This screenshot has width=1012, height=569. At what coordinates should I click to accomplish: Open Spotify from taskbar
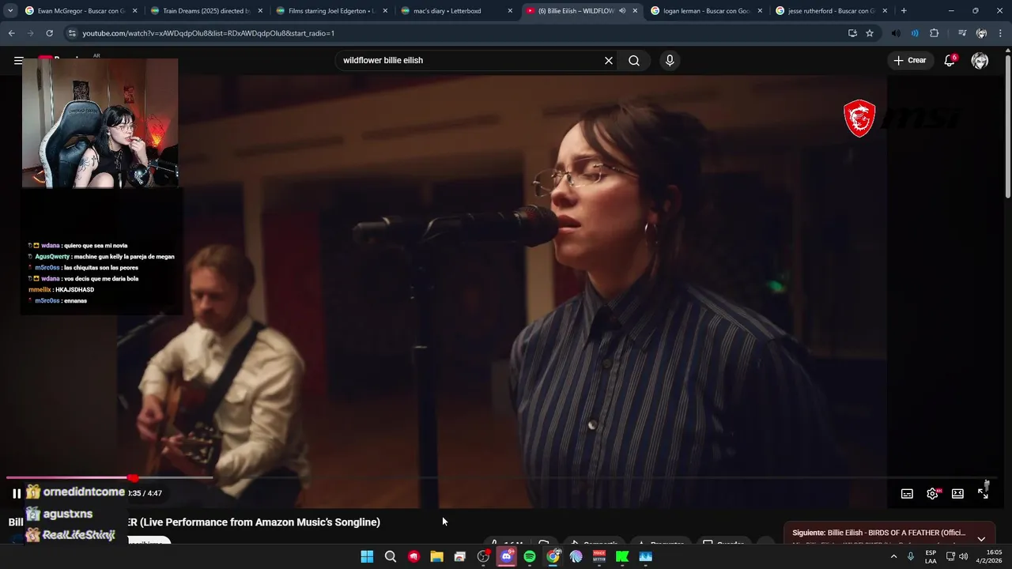[x=530, y=556]
